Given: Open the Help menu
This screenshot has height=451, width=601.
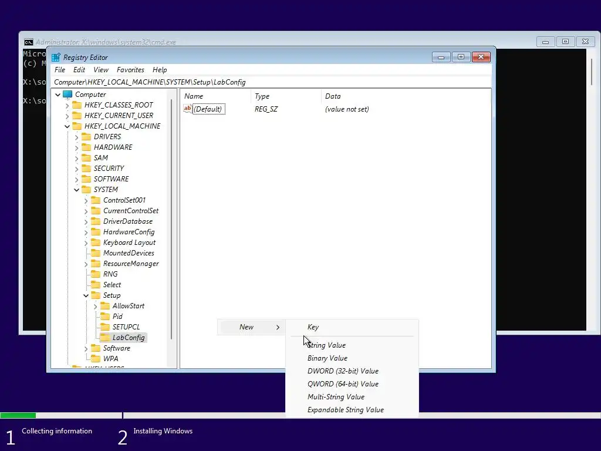Looking at the screenshot, I should coord(160,70).
